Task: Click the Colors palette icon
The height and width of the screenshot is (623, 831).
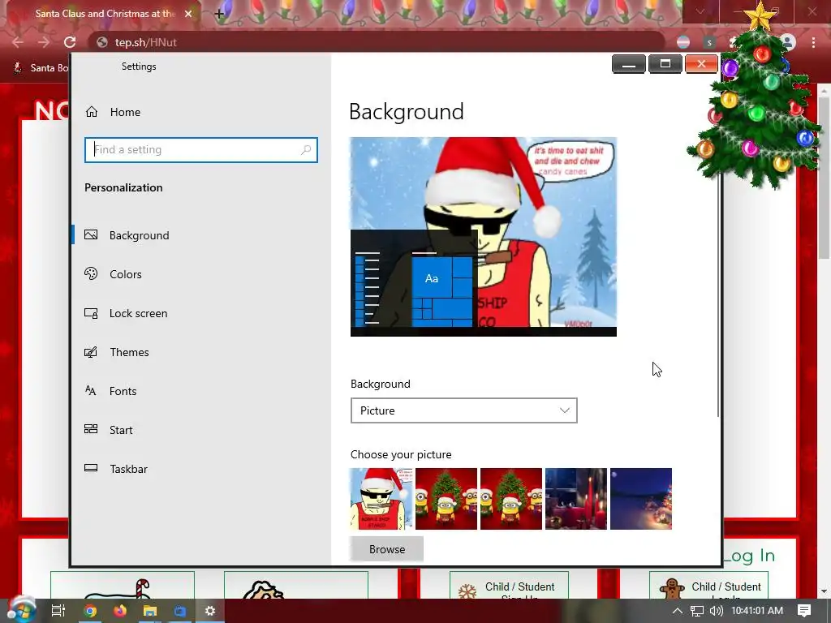Action: click(91, 273)
